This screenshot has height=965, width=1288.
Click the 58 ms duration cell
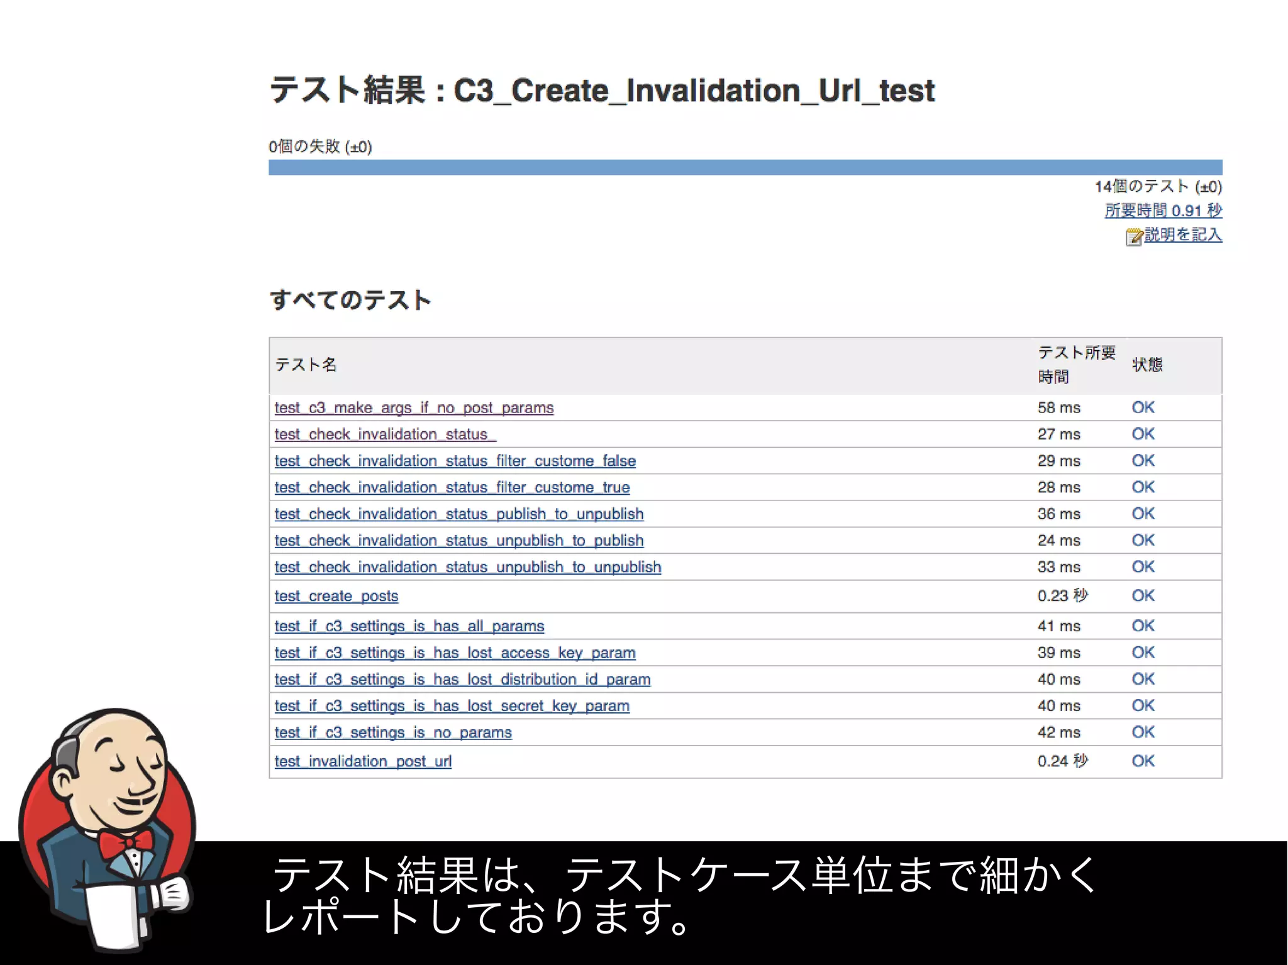tap(1059, 407)
